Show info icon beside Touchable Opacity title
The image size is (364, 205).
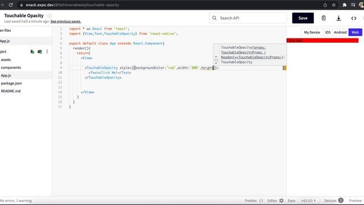pos(49,15)
